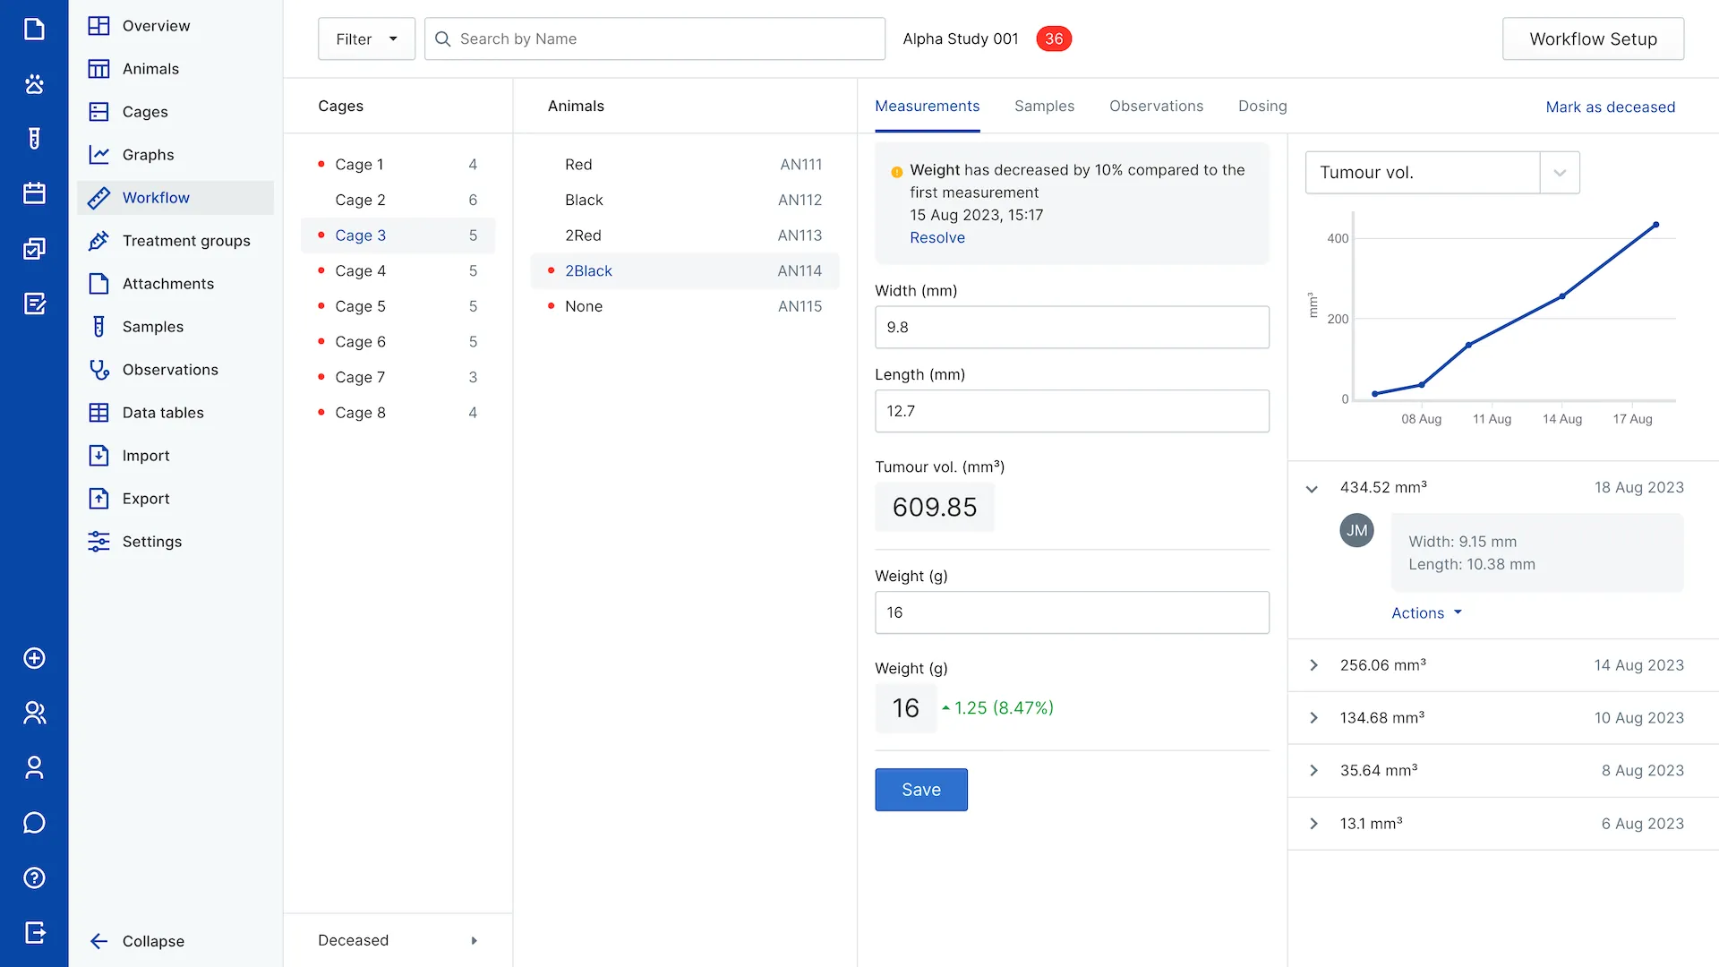Select Workflow in the sidebar menu

175,198
